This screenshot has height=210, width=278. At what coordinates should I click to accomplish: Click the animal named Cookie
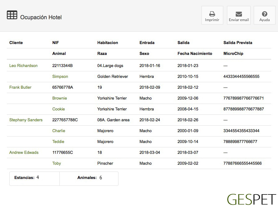pyautogui.click(x=58, y=109)
